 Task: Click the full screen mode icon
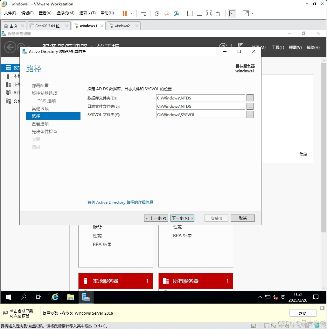click(x=209, y=13)
